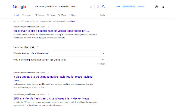Open 'Blockchain is just a special case' result
Image resolution: width=174 pixels, height=109 pixels.
[x=51, y=31]
